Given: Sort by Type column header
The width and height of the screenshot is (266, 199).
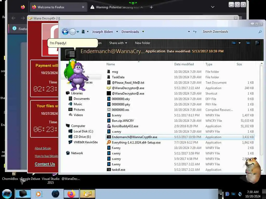Looking at the screenshot, I should click(x=209, y=64).
